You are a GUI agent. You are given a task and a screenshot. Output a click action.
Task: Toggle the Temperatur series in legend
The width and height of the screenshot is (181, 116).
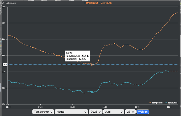coord(157,103)
